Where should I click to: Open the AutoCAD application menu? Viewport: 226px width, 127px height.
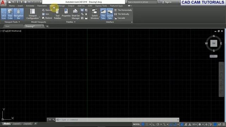[3, 3]
